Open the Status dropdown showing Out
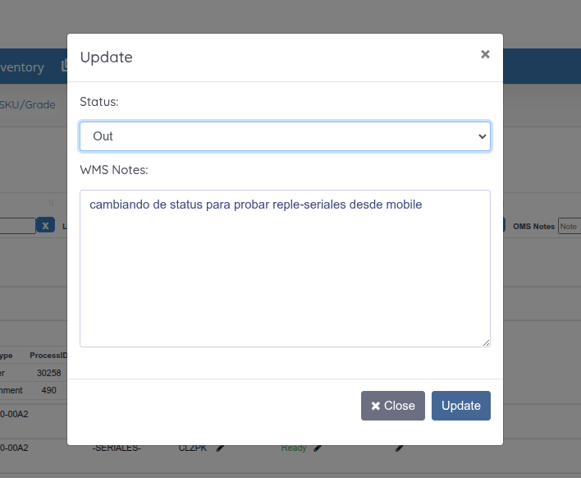581x478 pixels. [285, 136]
